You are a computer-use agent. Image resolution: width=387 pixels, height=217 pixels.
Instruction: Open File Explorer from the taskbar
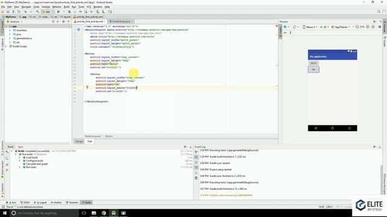click(x=94, y=213)
